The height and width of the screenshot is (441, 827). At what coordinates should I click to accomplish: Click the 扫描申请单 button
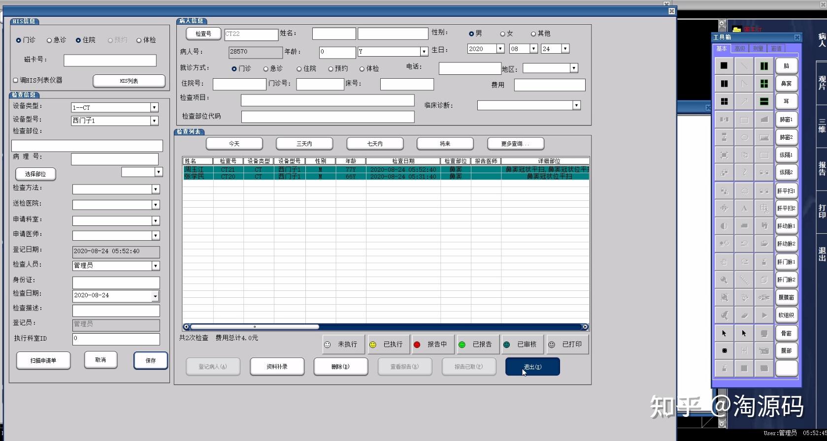pyautogui.click(x=43, y=360)
